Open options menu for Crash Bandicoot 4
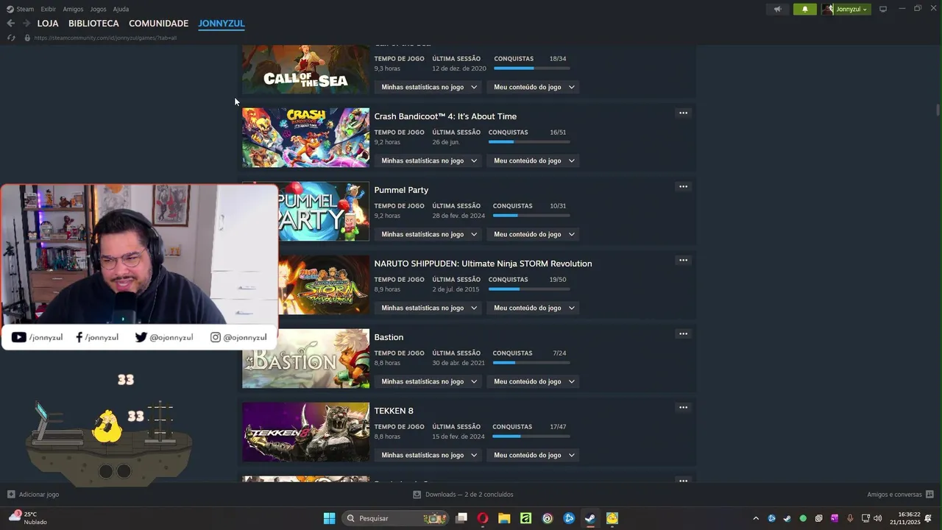The image size is (942, 530). pyautogui.click(x=683, y=113)
